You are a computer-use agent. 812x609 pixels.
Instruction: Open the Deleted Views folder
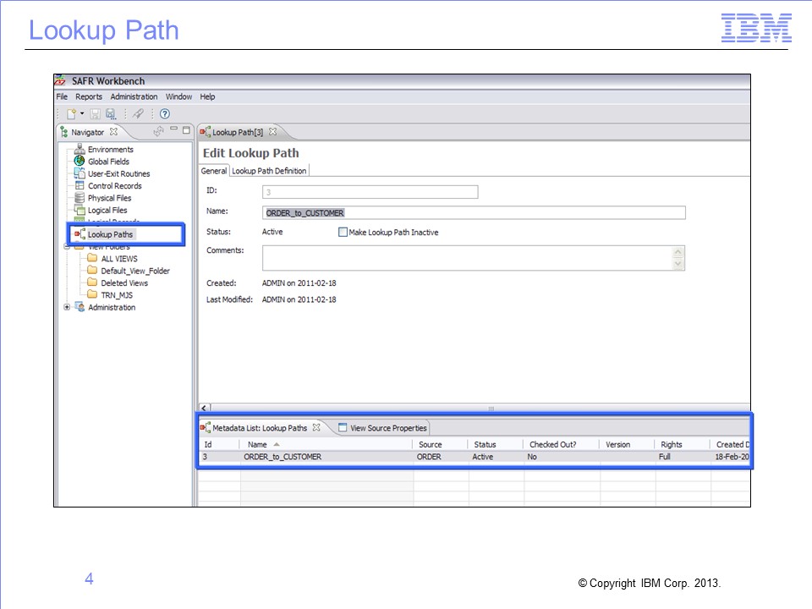point(124,283)
